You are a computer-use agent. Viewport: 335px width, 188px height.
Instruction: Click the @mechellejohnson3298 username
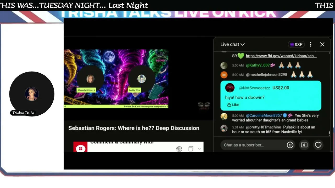(x=266, y=75)
